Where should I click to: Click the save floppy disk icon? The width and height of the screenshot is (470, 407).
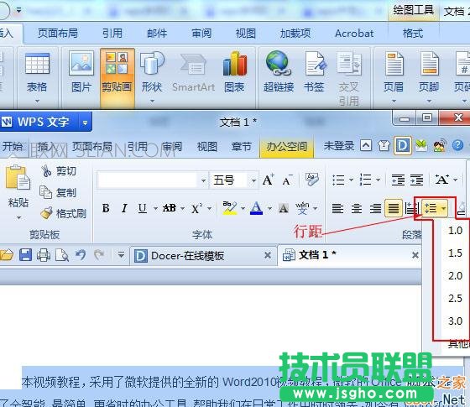pyautogui.click(x=25, y=255)
